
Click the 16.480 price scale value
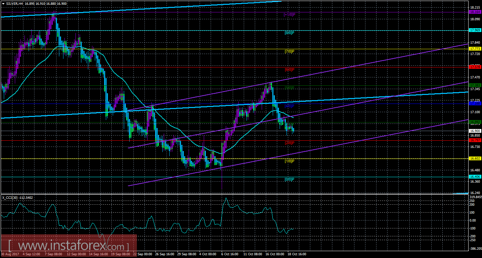pyautogui.click(x=475, y=170)
